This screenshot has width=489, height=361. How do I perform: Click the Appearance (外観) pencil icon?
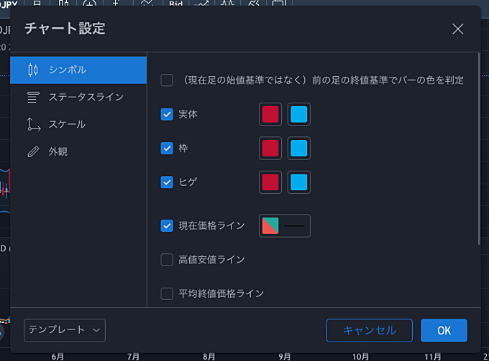click(x=32, y=151)
